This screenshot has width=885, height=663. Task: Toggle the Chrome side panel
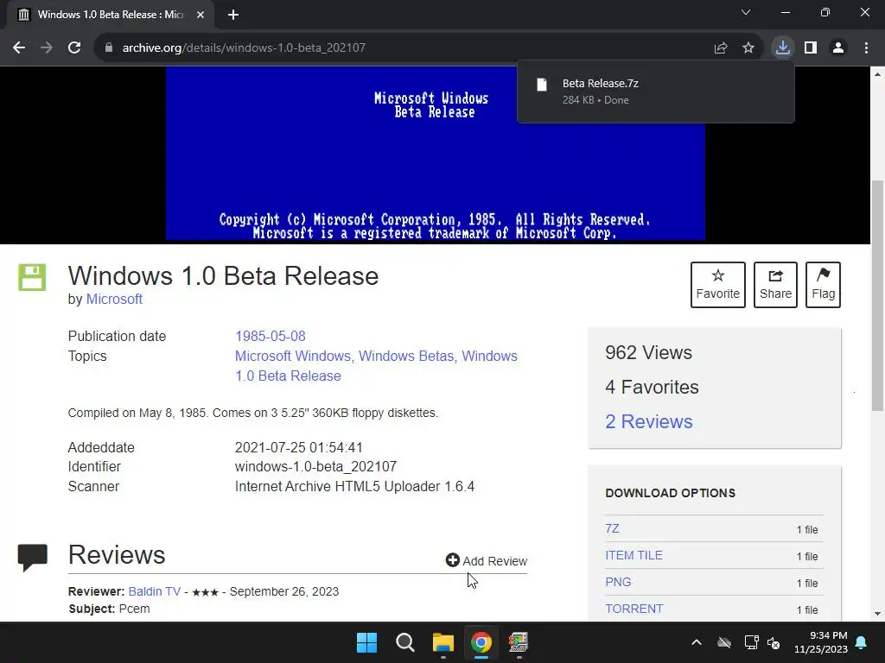[811, 48]
